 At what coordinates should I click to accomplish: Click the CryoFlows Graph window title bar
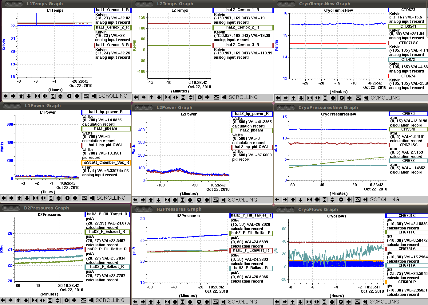point(351,209)
